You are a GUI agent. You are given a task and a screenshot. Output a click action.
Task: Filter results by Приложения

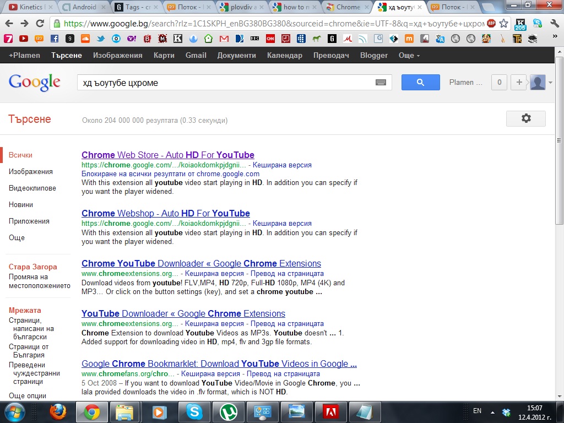(29, 221)
